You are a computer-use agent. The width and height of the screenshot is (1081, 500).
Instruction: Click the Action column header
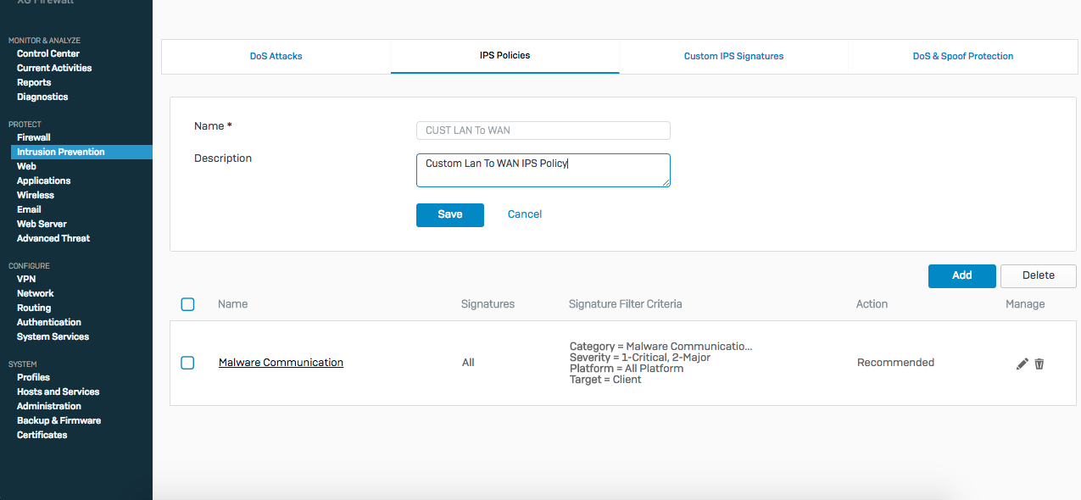[872, 304]
